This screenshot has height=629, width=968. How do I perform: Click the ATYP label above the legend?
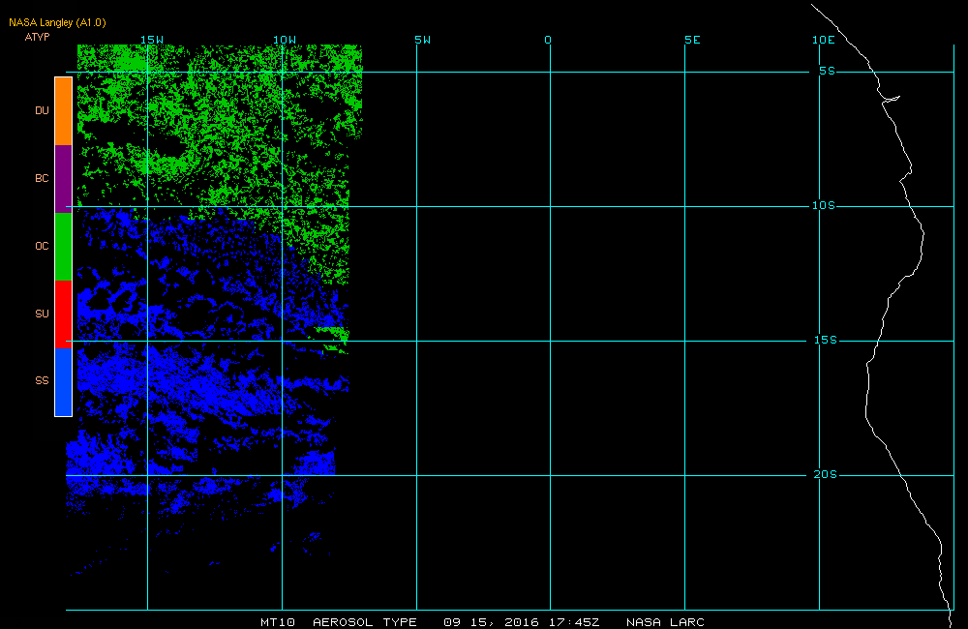[36, 37]
